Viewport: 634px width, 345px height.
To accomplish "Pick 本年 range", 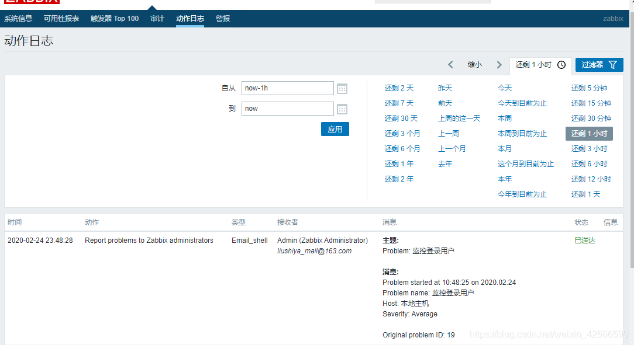I will click(505, 179).
